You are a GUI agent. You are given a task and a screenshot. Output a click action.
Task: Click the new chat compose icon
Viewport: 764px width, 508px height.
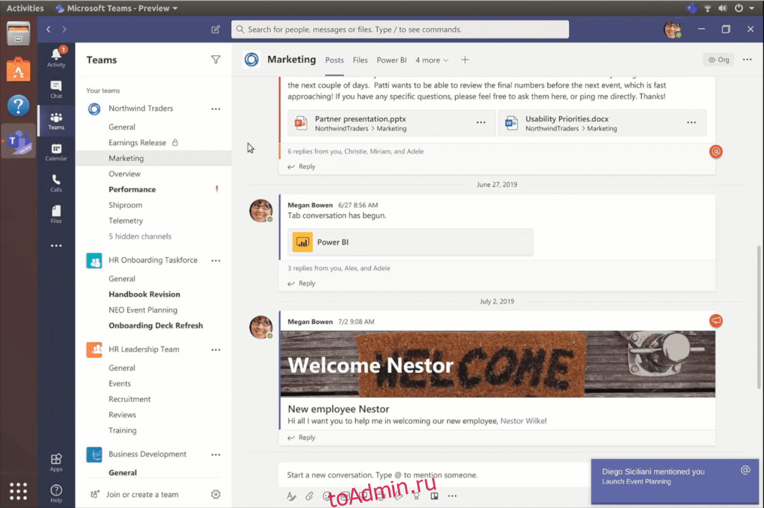tap(216, 29)
